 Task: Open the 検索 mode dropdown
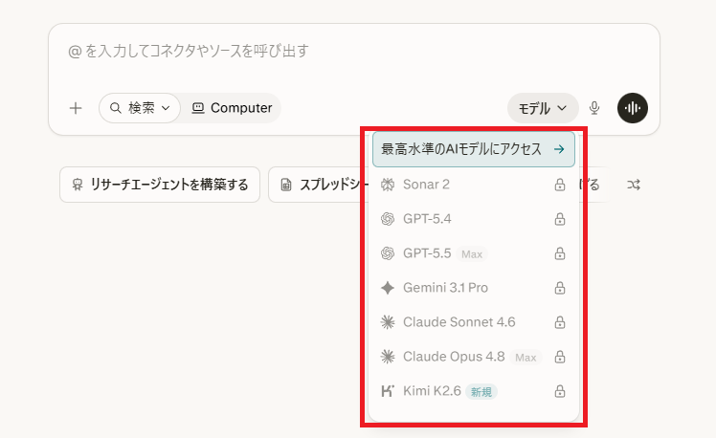point(140,108)
